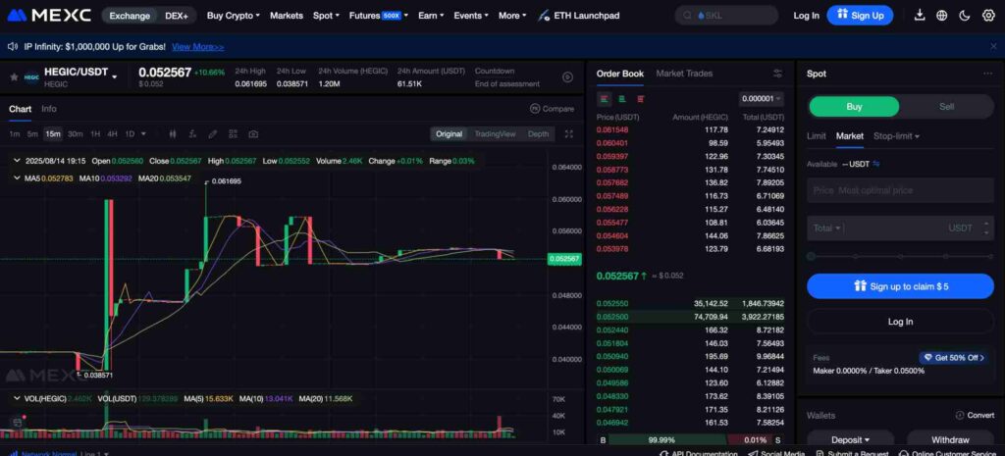Select the Order Book tab
This screenshot has width=1005, height=456.
(620, 74)
